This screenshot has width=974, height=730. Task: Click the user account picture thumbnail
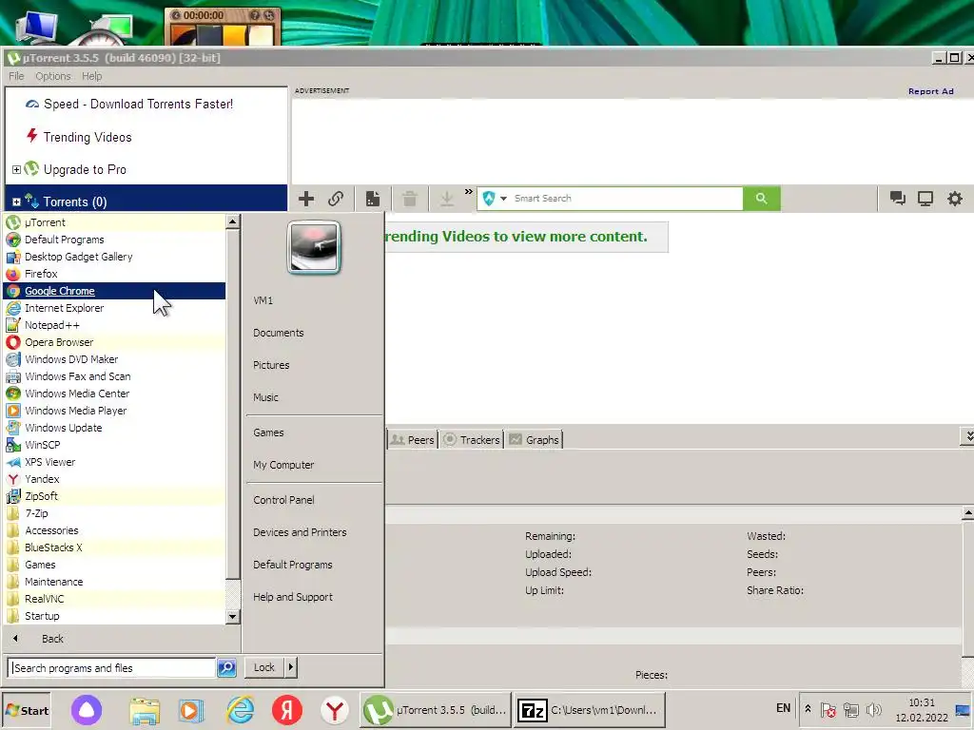coord(314,247)
